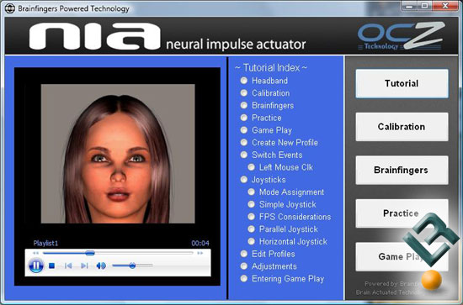Select the Joysticks radio button

pyautogui.click(x=244, y=180)
